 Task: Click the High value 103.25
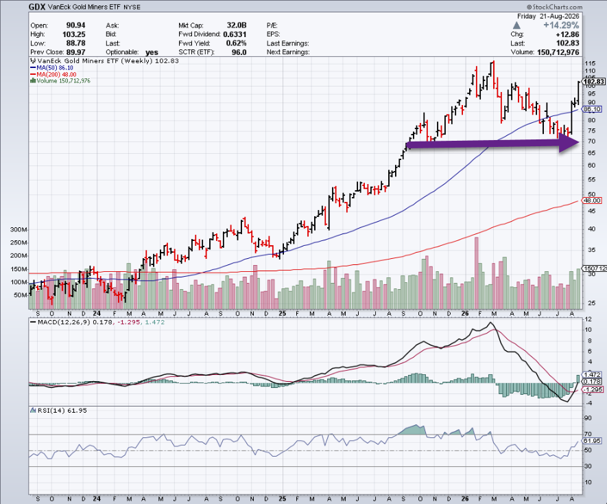point(74,34)
